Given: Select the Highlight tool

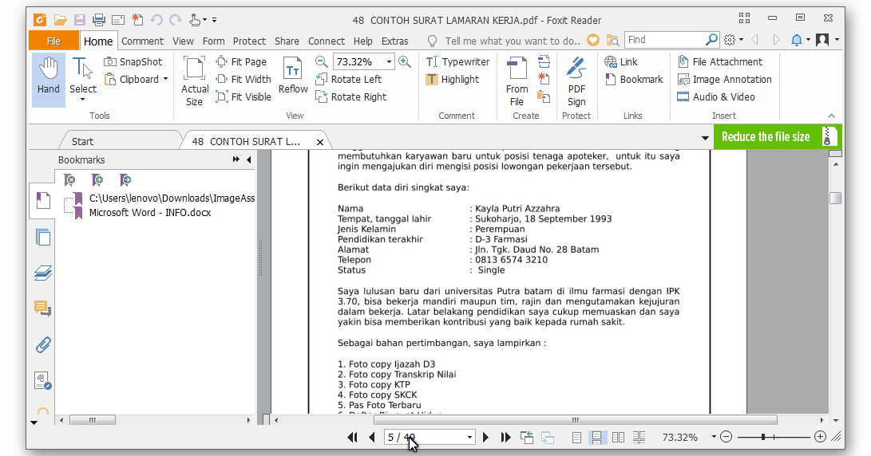Looking at the screenshot, I should [453, 80].
